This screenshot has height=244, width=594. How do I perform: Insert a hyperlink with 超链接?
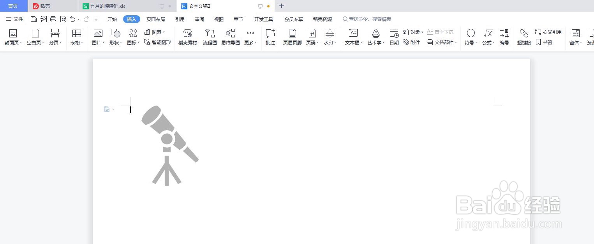click(x=524, y=37)
